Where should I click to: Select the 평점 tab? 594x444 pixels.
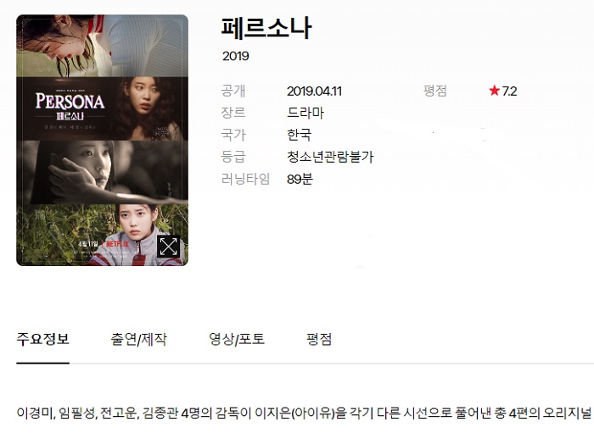[x=319, y=339]
